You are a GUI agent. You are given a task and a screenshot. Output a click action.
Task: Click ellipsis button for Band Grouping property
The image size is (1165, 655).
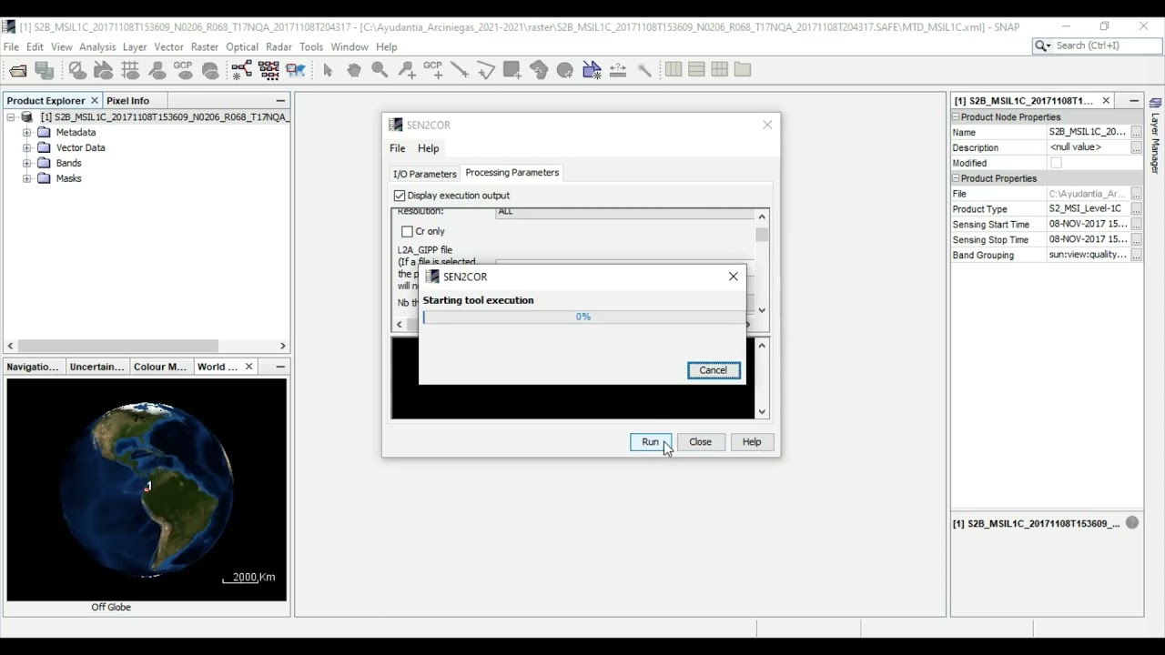point(1136,255)
